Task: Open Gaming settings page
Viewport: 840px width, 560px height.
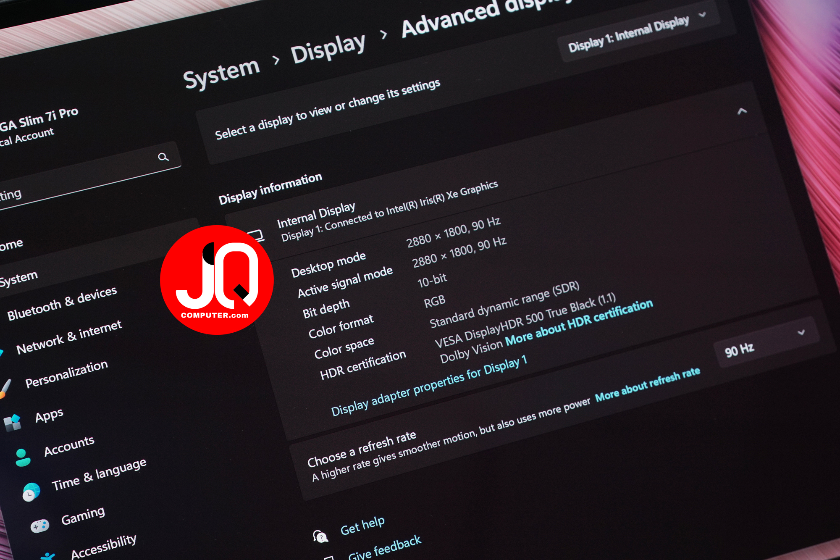Action: [x=83, y=515]
